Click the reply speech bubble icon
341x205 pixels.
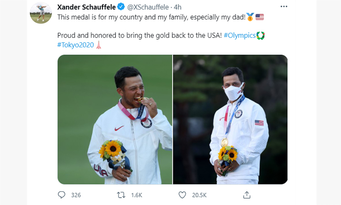point(61,195)
